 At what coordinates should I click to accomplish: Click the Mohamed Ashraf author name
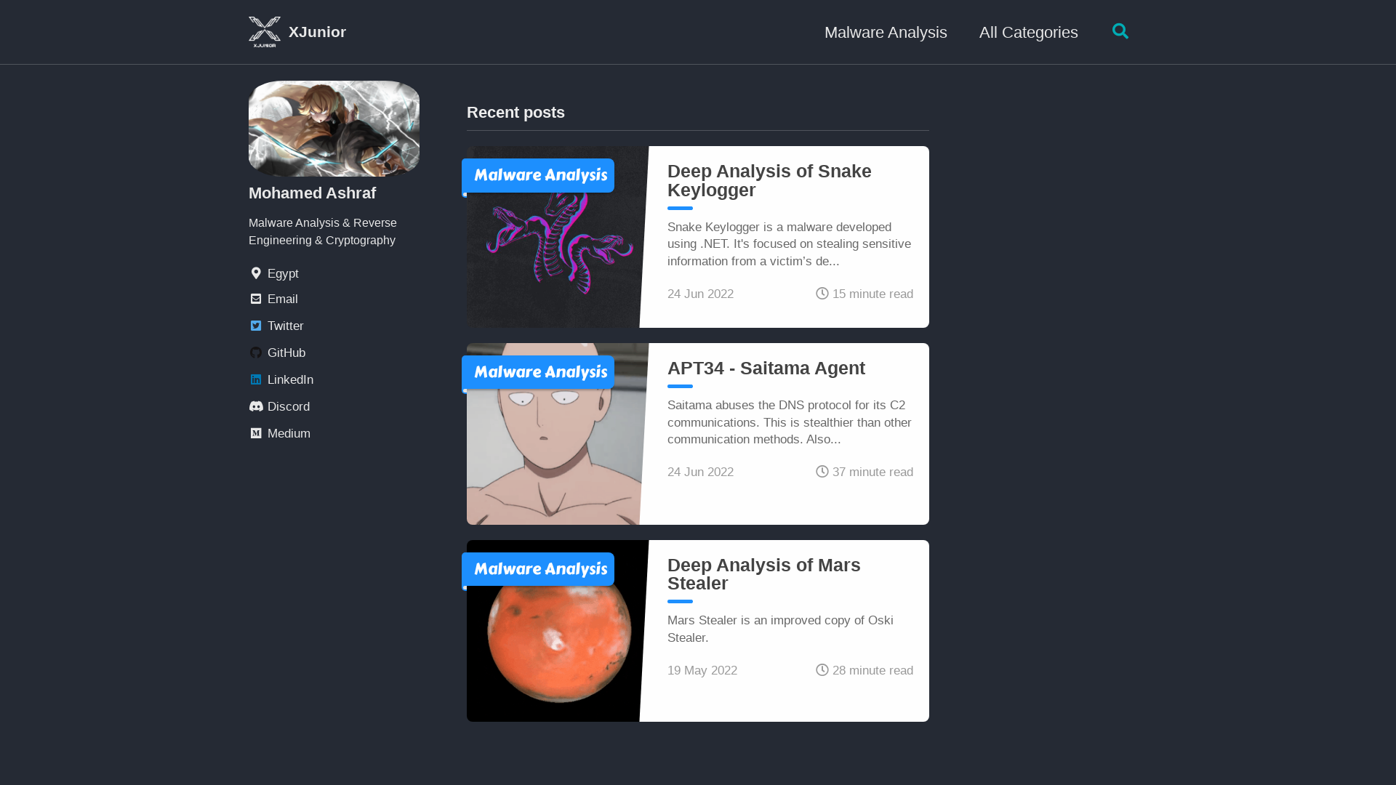click(x=312, y=193)
